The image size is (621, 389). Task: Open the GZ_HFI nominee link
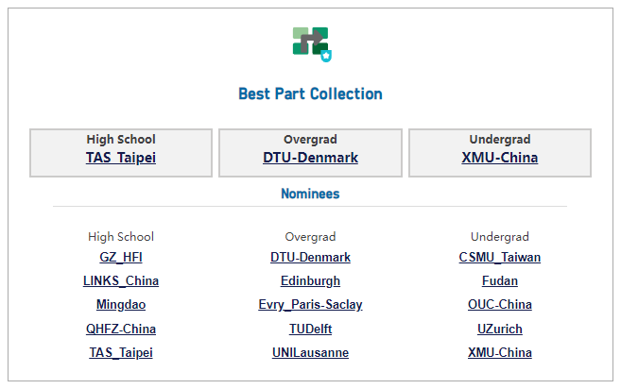tap(121, 257)
